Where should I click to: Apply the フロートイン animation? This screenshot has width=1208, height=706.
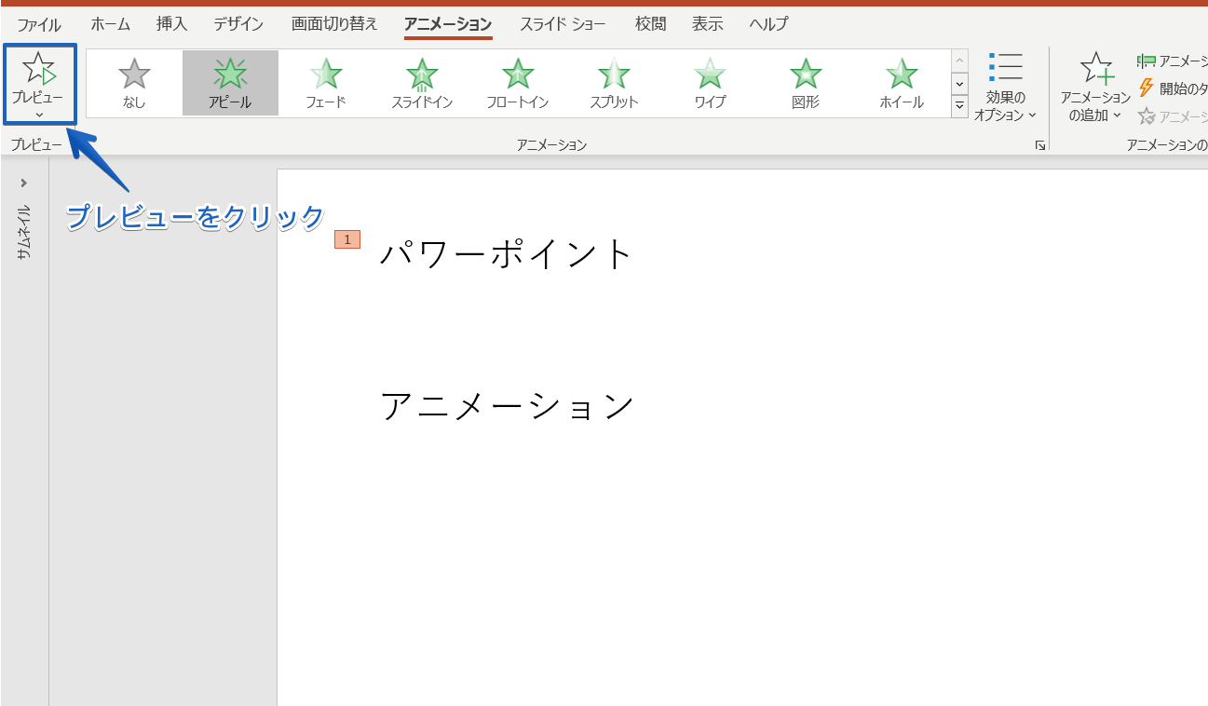[518, 83]
